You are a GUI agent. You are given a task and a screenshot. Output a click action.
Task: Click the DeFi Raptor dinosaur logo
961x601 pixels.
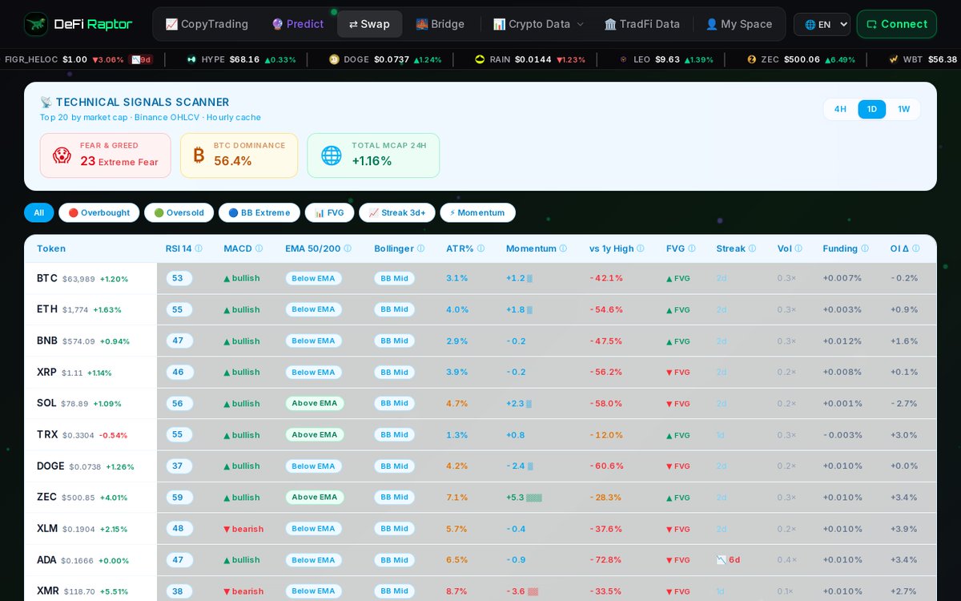36,24
